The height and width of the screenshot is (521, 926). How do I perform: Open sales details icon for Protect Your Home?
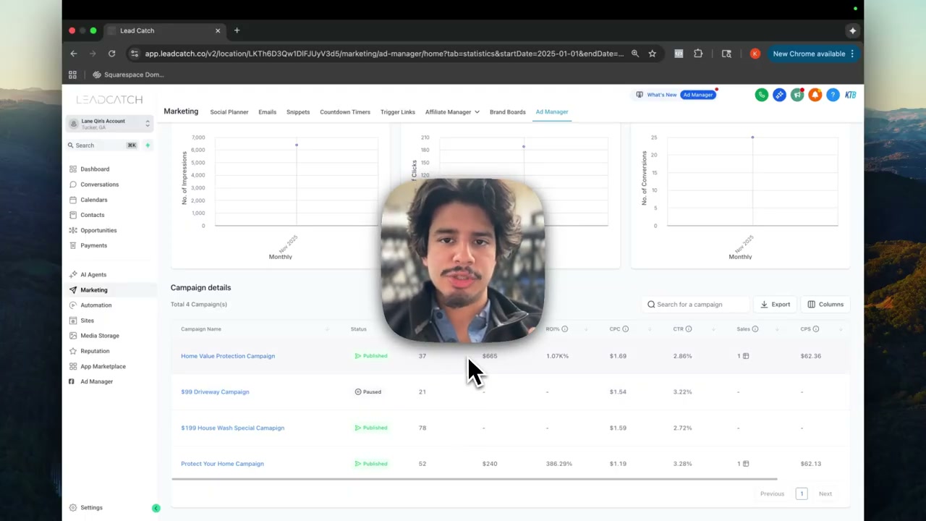tap(746, 464)
